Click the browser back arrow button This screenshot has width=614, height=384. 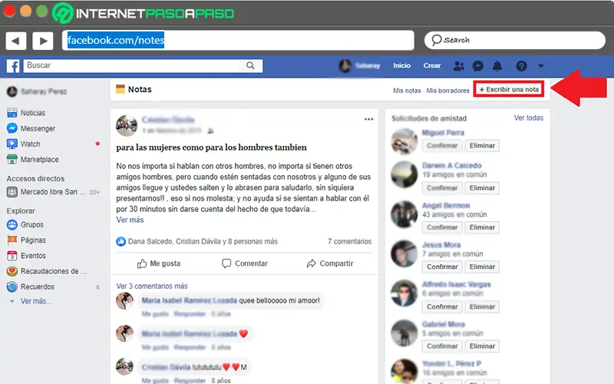pyautogui.click(x=15, y=41)
